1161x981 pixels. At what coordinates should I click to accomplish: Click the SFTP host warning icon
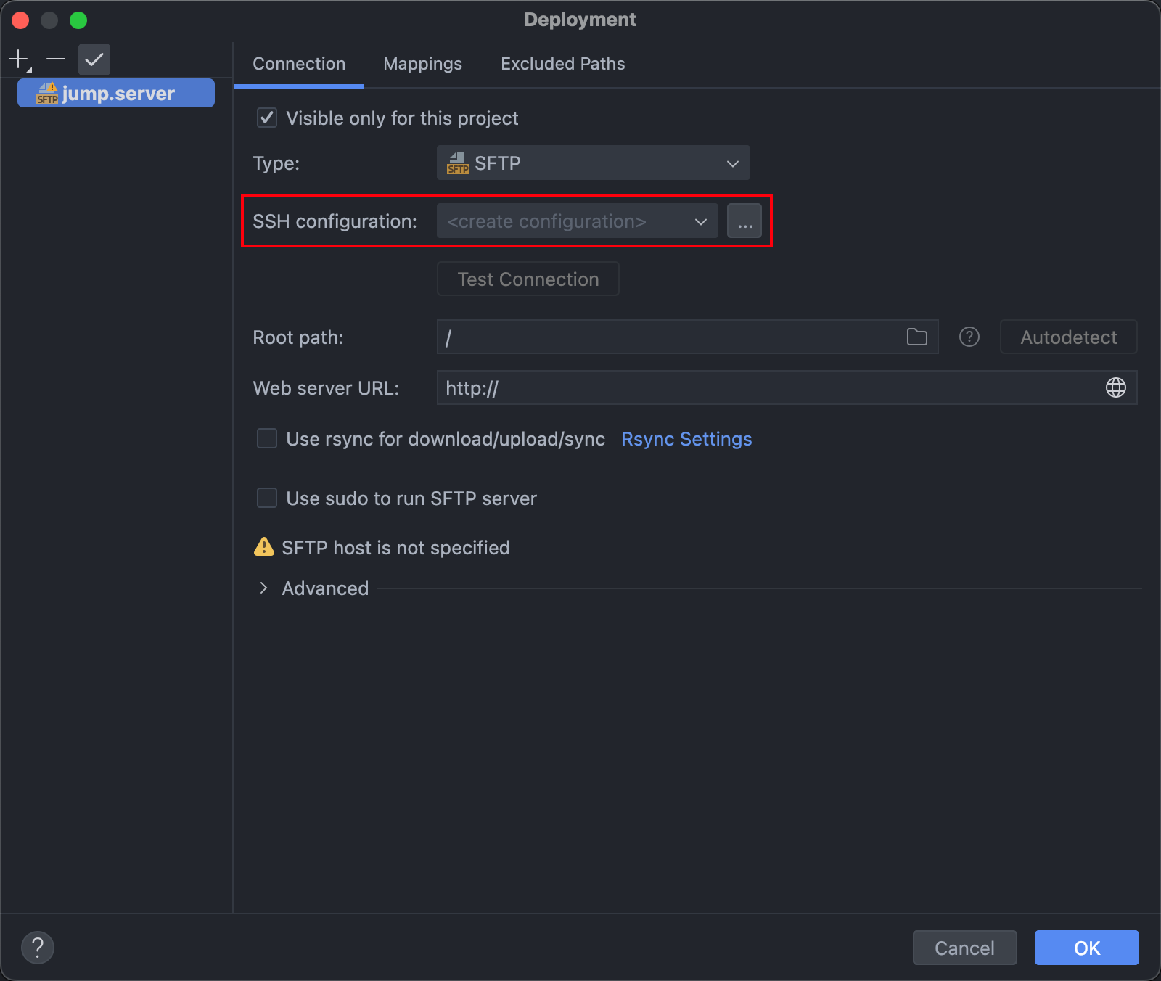pyautogui.click(x=264, y=546)
